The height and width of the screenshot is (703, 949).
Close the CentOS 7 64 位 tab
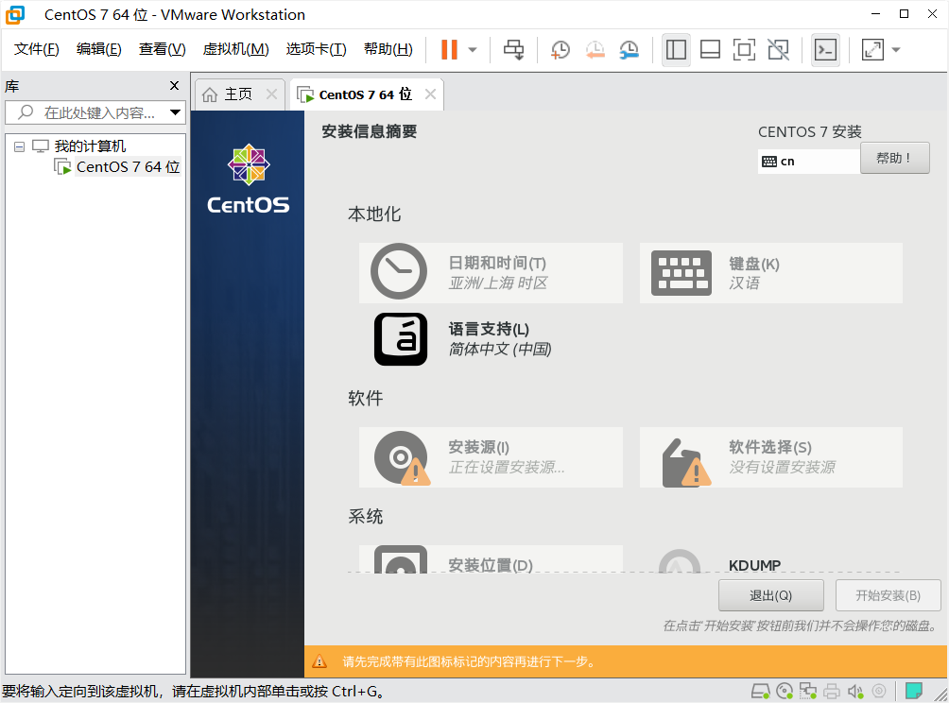pos(430,94)
